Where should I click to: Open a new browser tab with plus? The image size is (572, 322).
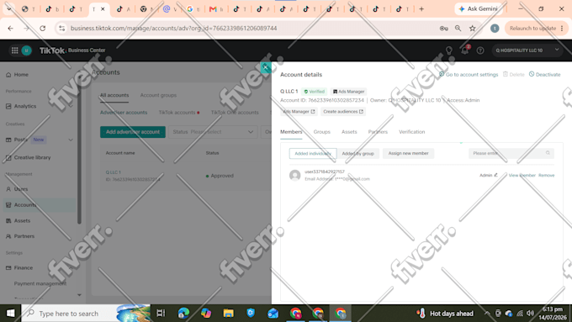(421, 9)
